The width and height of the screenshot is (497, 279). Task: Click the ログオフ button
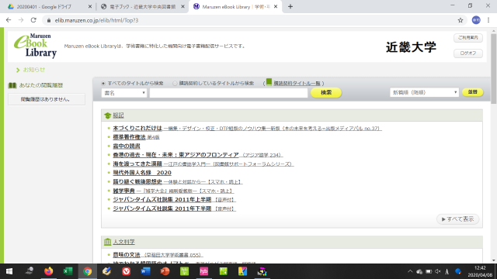(x=468, y=53)
